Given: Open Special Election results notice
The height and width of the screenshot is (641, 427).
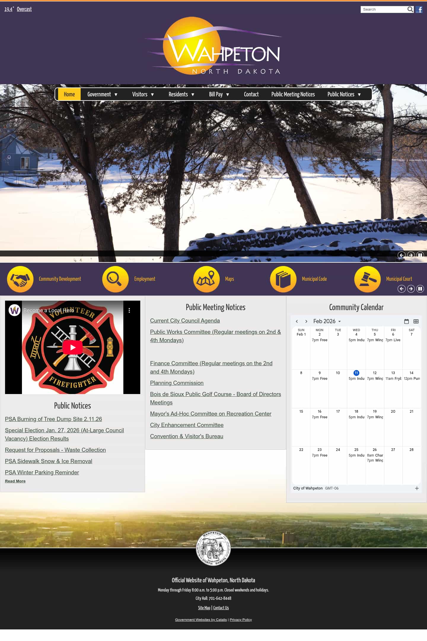Looking at the screenshot, I should point(64,435).
